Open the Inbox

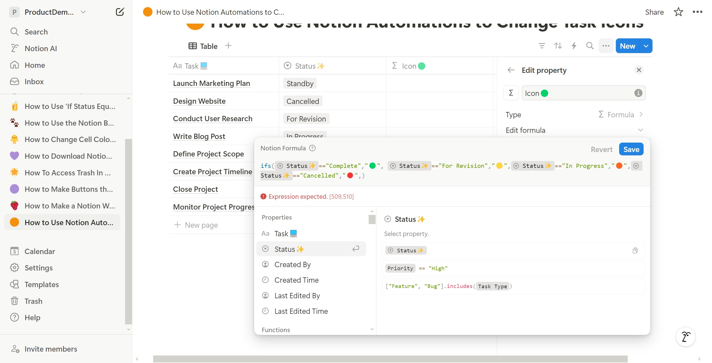click(34, 81)
